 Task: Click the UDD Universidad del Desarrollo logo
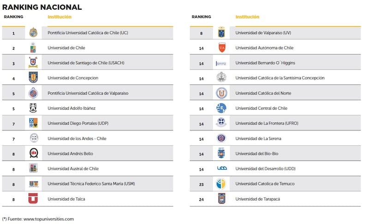(221, 169)
